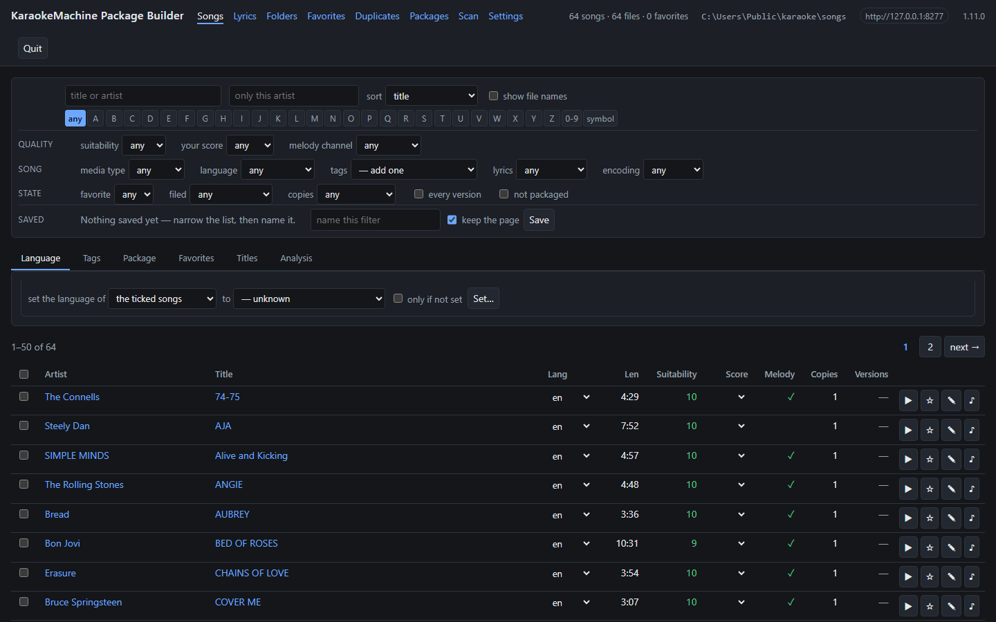This screenshot has height=622, width=996.
Task: Toggle the keep the page checkbox
Action: [x=452, y=220]
